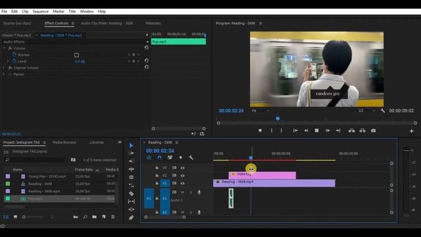The image size is (421, 237).
Task: Click Mark Out bracket button
Action: 281,130
